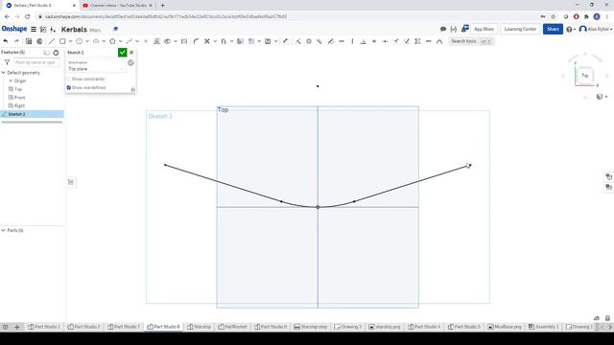Apply the Coincident constraint

click(x=298, y=41)
